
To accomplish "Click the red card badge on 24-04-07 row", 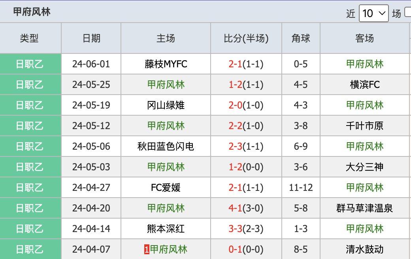I will [x=147, y=249].
